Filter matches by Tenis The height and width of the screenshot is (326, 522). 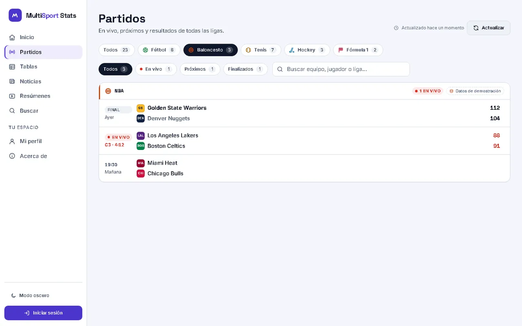[x=261, y=50]
